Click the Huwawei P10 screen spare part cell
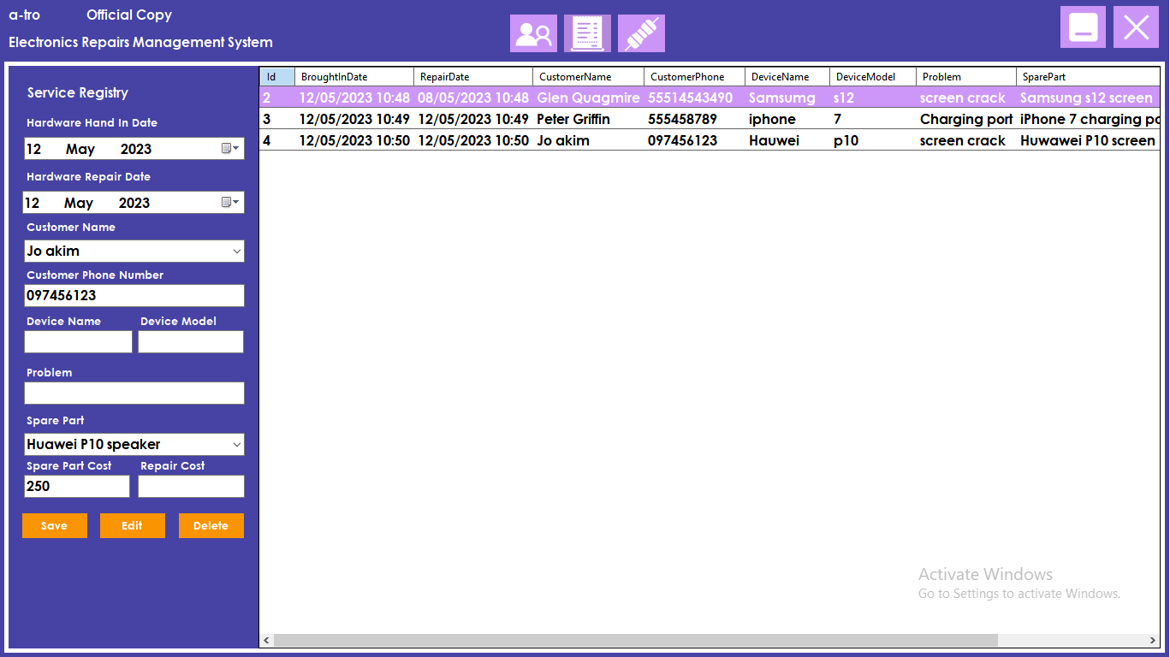Viewport: 1170px width, 657px height. click(1088, 141)
